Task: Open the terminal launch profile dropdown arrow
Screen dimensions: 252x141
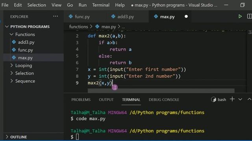Action: pyautogui.click(x=240, y=99)
